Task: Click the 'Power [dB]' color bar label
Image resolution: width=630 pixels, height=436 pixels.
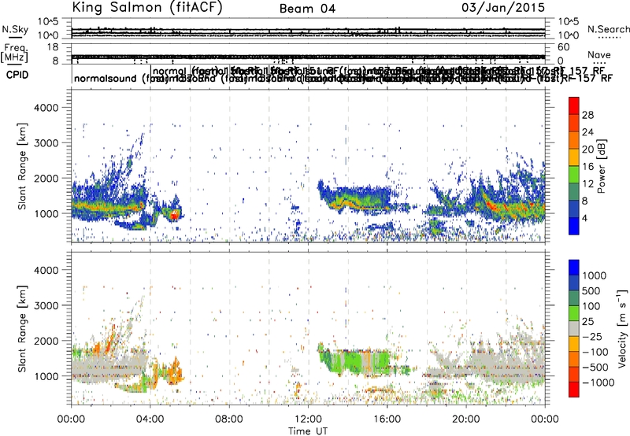Action: (602, 166)
